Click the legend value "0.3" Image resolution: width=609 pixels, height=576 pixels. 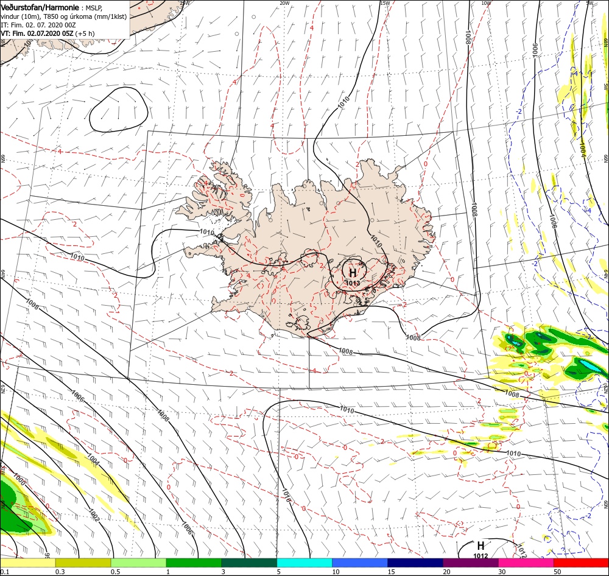pyautogui.click(x=60, y=572)
